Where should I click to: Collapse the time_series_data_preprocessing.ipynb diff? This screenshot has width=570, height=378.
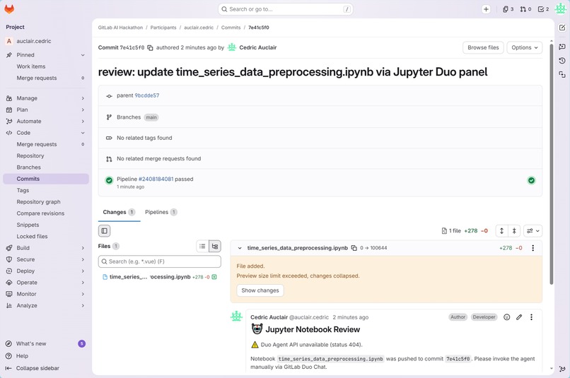pos(240,248)
